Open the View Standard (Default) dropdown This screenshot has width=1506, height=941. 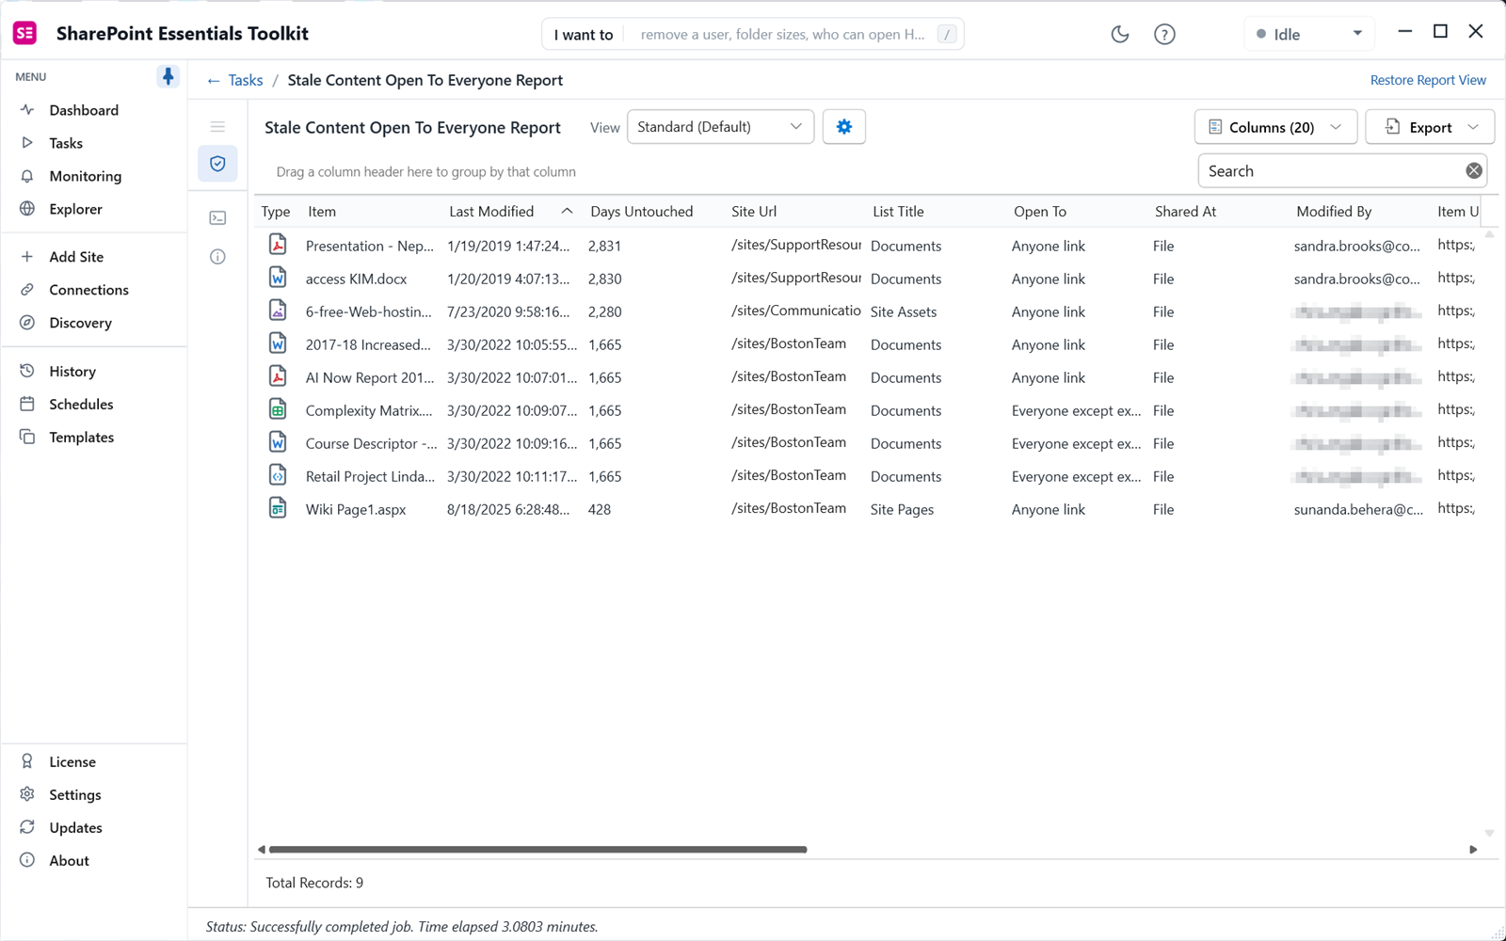click(x=720, y=127)
